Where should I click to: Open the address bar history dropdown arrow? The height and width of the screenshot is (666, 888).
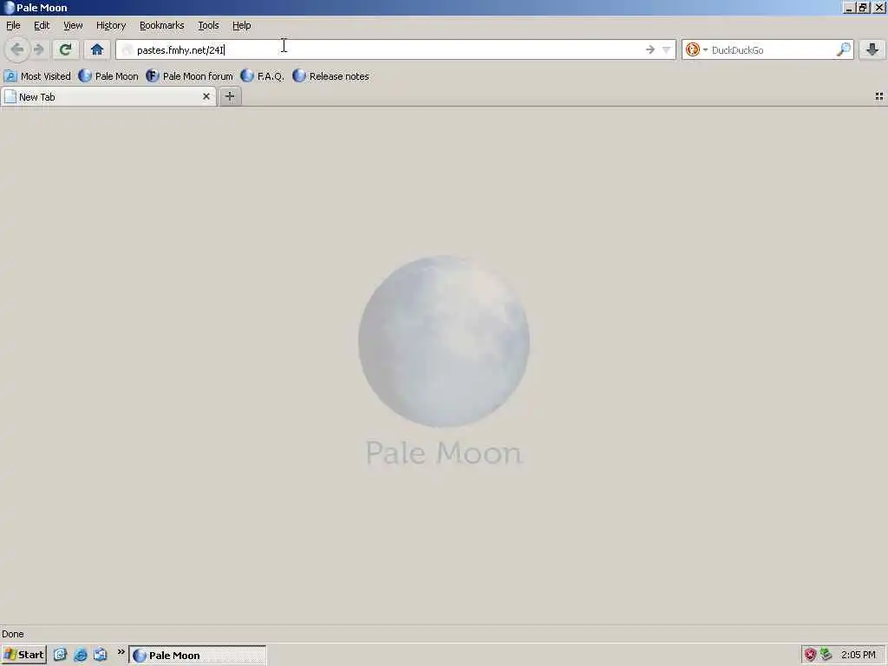click(x=667, y=49)
